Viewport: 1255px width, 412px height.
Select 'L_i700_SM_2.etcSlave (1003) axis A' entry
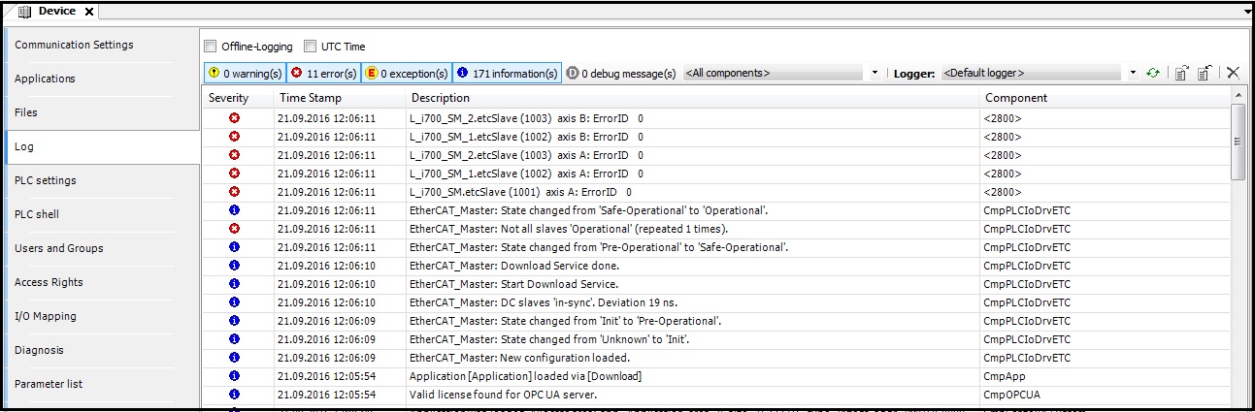click(716, 155)
